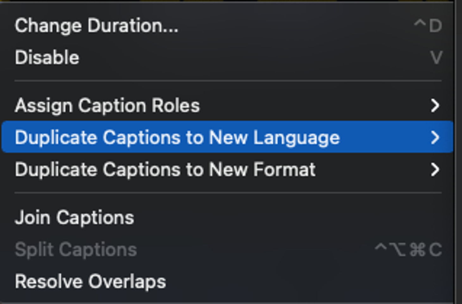Click the ^D shortcut hint for Change Duration
The image size is (462, 304).
point(428,25)
